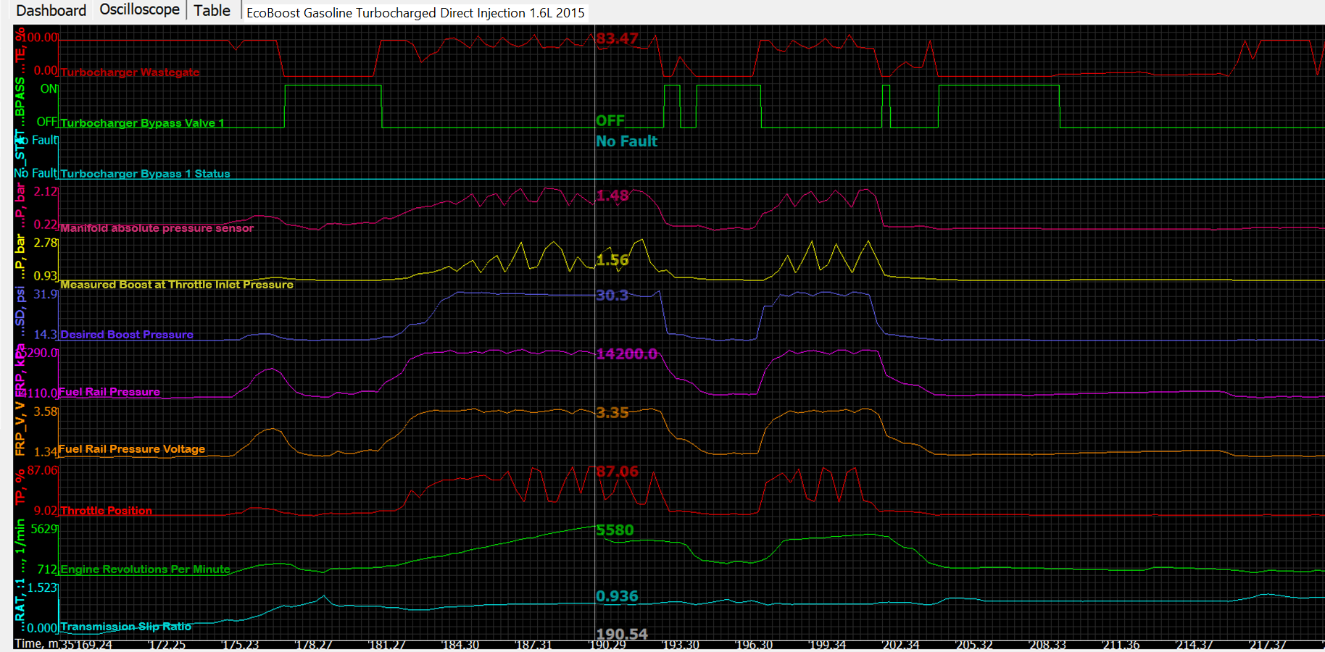Click time axis tick 172.25
This screenshot has height=652, width=1325.
coord(167,645)
